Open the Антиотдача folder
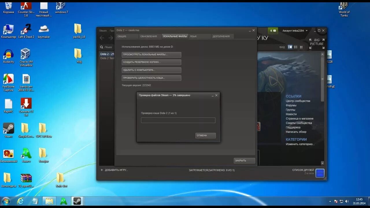This screenshot has height=208, width=370. (8, 181)
